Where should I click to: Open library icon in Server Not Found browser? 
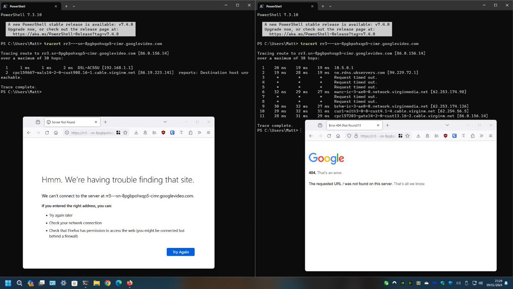coord(154,133)
